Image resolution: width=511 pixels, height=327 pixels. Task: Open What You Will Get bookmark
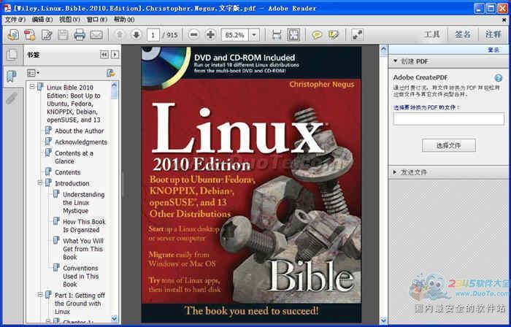tap(83, 249)
